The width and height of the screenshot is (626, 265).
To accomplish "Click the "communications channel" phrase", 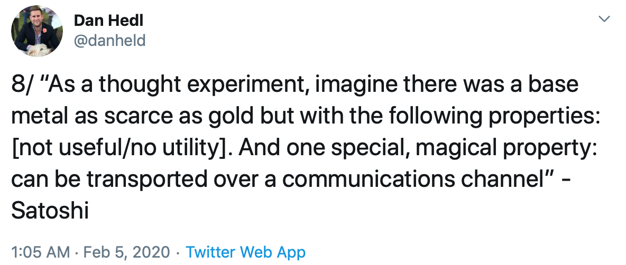I will pos(414,179).
